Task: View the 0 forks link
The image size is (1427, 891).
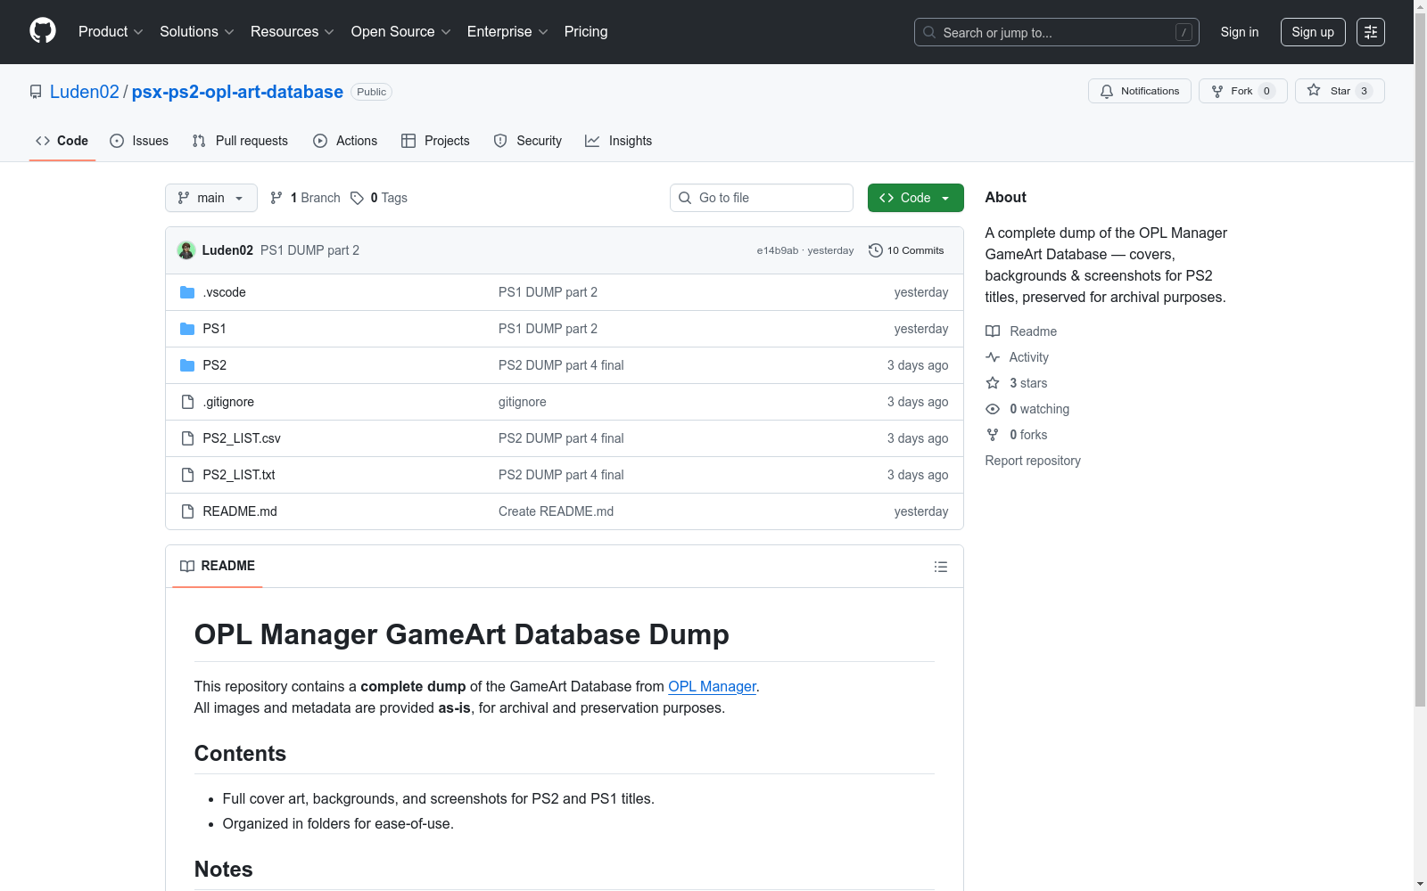Action: [x=1017, y=435]
